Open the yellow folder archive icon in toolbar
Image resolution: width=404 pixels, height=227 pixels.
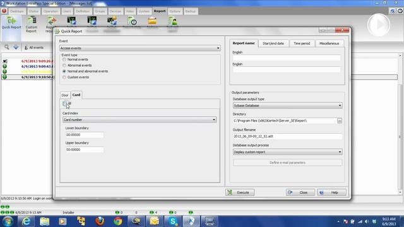tap(152, 21)
